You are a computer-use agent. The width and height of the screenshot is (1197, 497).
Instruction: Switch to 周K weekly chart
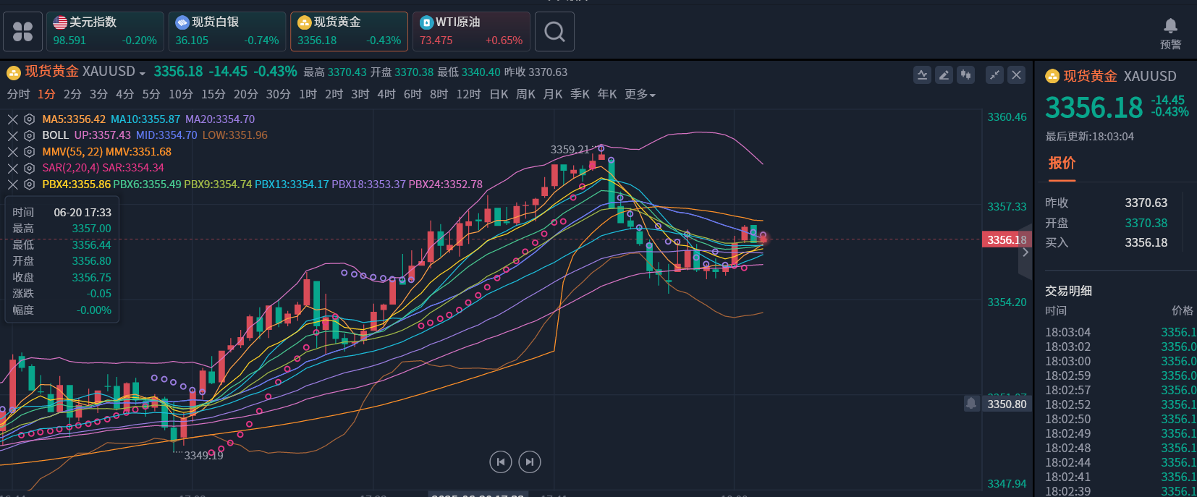[x=525, y=95]
